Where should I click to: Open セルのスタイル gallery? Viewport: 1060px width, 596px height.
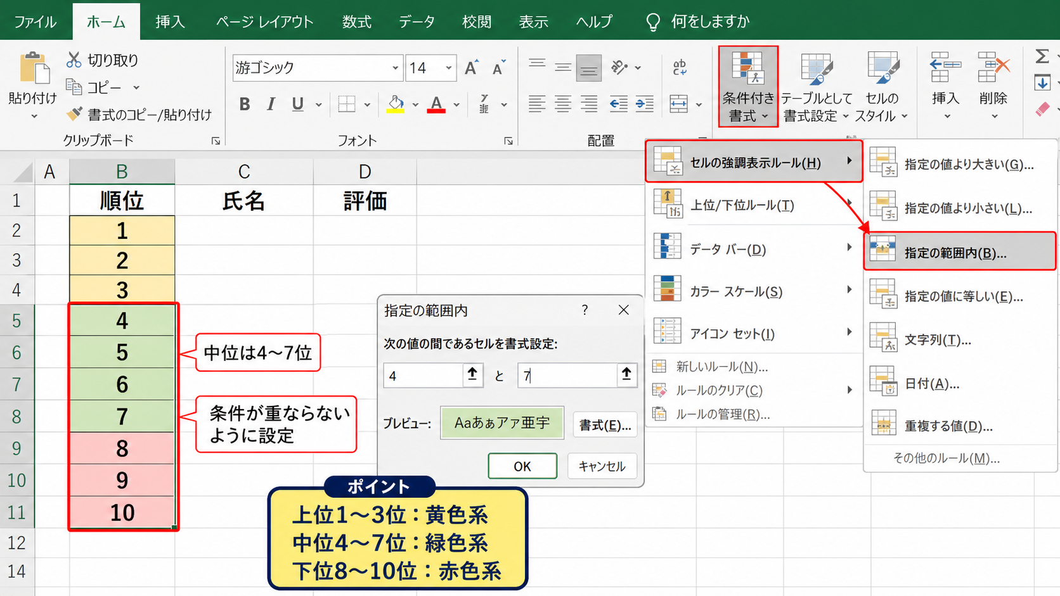coord(882,87)
